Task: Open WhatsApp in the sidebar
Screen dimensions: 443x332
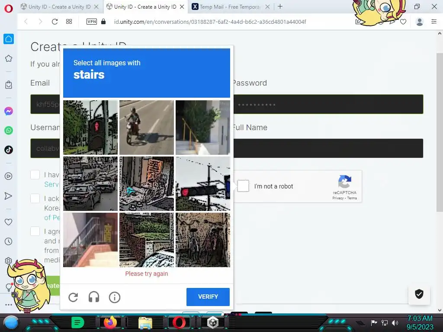Action: (9, 131)
